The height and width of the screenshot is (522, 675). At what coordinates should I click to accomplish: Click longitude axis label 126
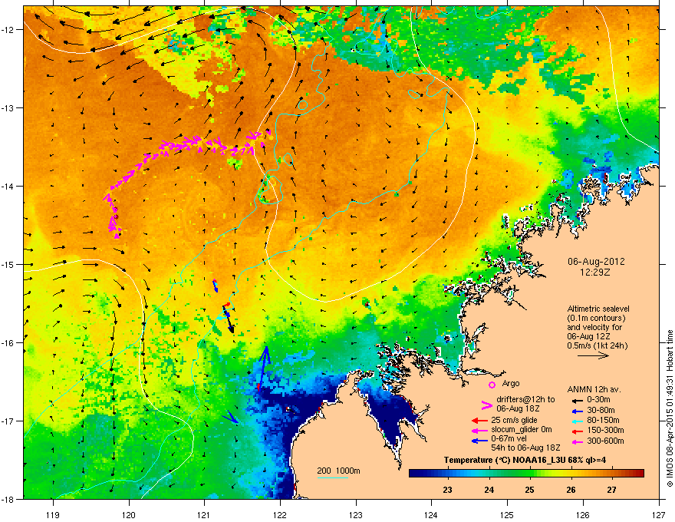(583, 515)
